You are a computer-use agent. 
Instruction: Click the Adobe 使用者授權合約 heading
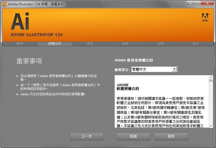click(x=134, y=60)
